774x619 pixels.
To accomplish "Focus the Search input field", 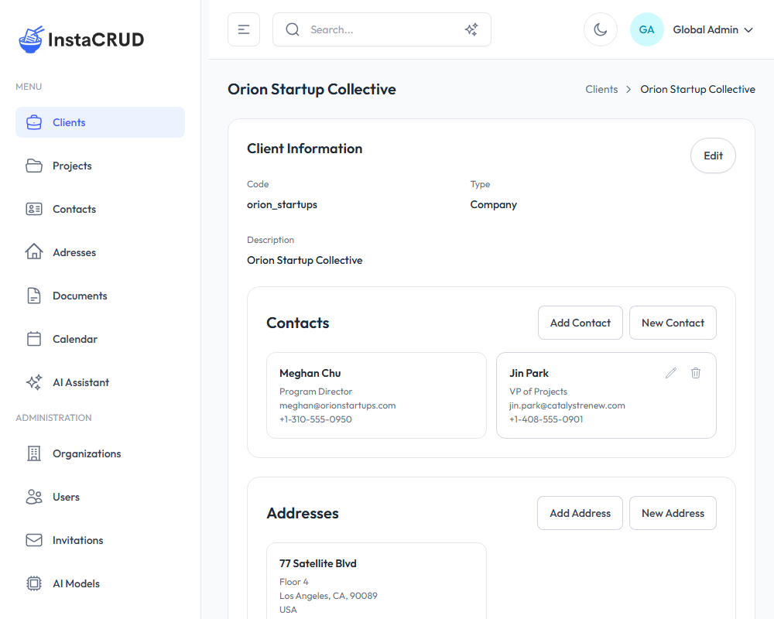I will [x=379, y=29].
